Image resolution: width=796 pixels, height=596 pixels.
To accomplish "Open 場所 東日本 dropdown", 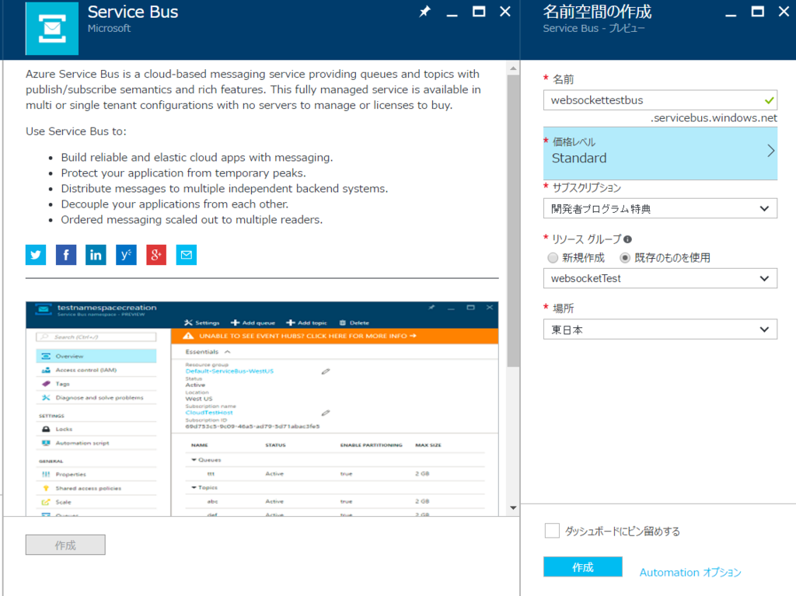I will point(660,329).
